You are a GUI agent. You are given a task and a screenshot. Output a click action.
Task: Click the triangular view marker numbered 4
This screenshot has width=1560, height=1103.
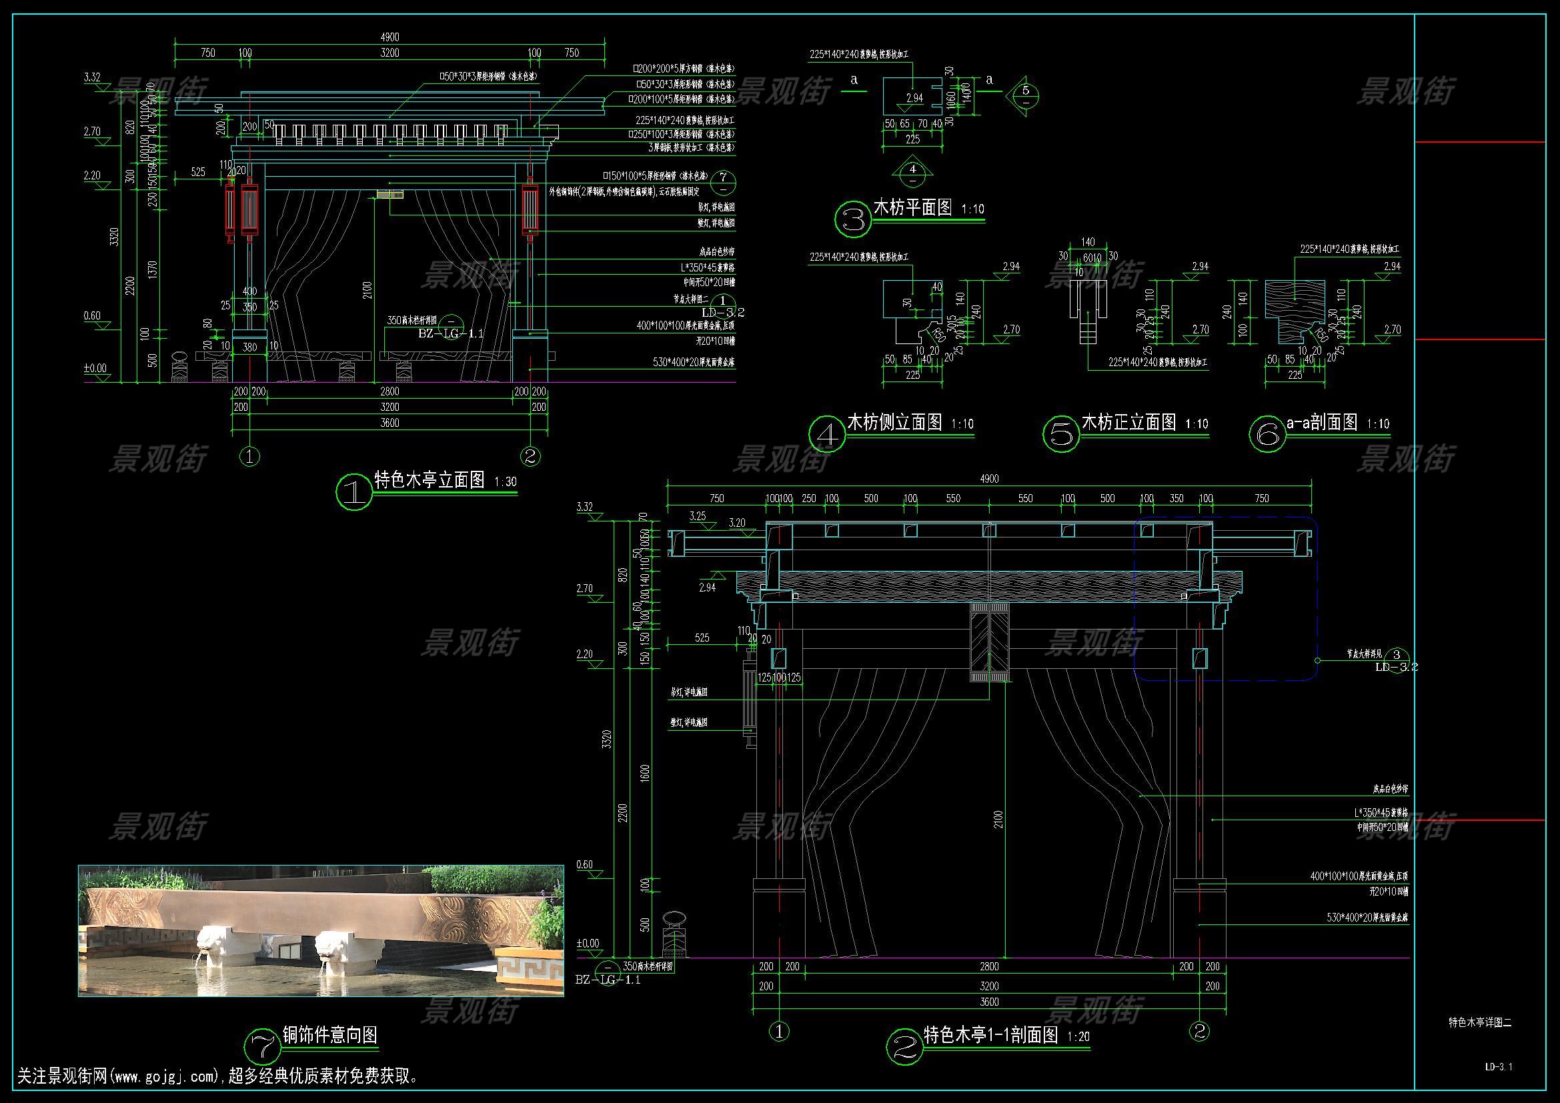(x=912, y=172)
